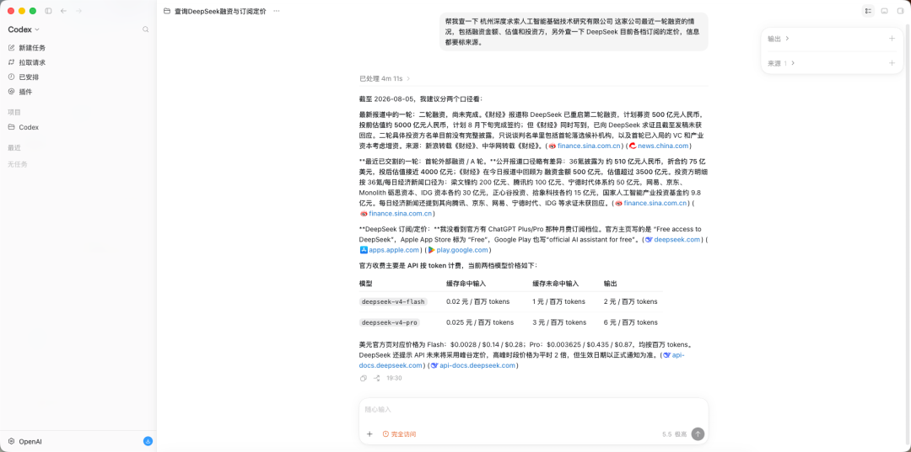Click the folder icon beside the thread title
The image size is (911, 452).
167,11
